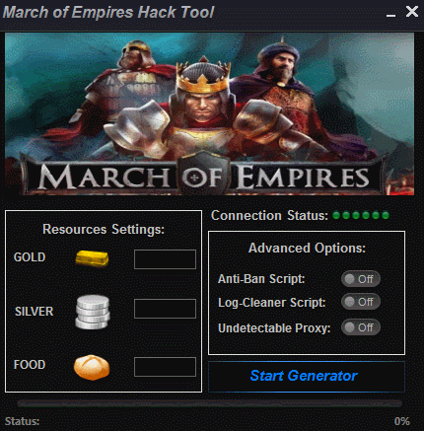Turn on the Log-Cleaner Script switch
The image size is (424, 431).
(x=361, y=302)
